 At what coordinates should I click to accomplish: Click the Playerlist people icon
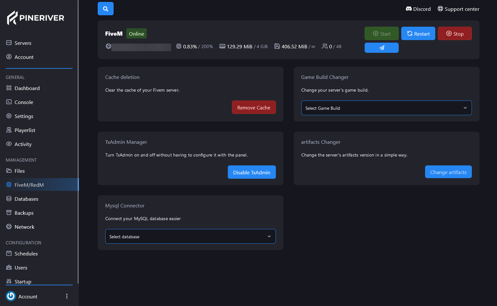[x=9, y=130]
